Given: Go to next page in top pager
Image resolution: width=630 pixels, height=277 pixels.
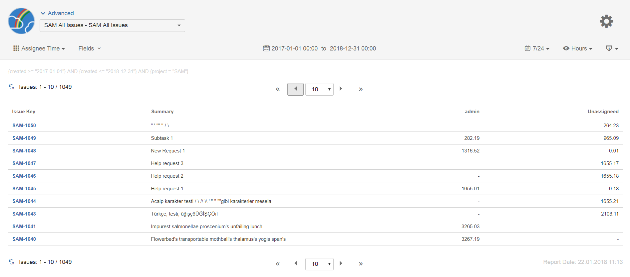Looking at the screenshot, I should point(341,89).
